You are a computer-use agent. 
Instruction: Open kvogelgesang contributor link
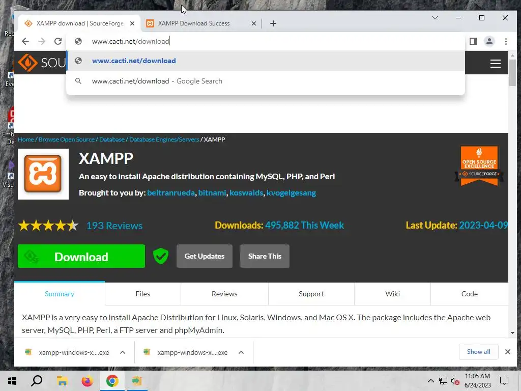coord(291,193)
